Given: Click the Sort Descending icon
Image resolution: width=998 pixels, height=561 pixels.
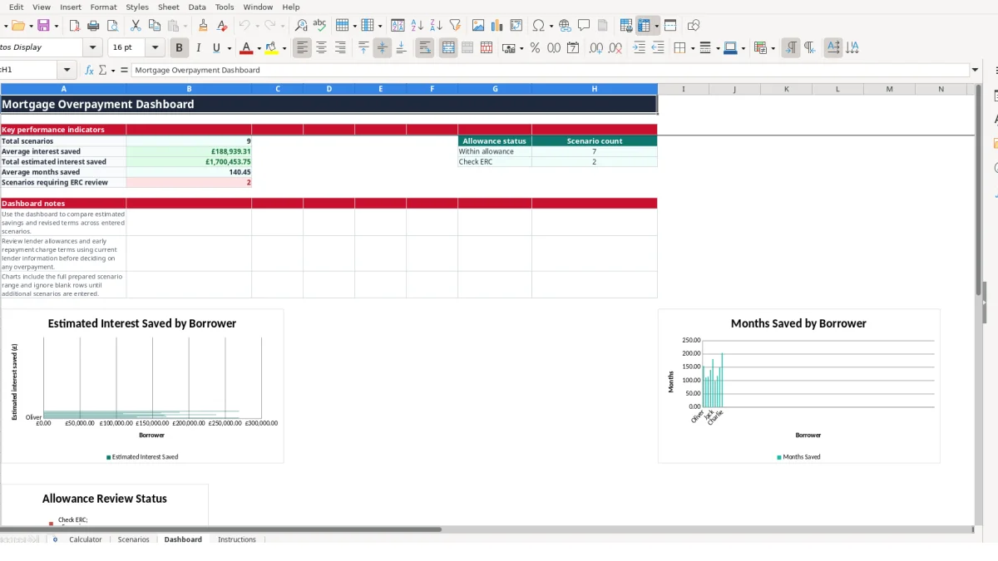Looking at the screenshot, I should click(x=436, y=26).
